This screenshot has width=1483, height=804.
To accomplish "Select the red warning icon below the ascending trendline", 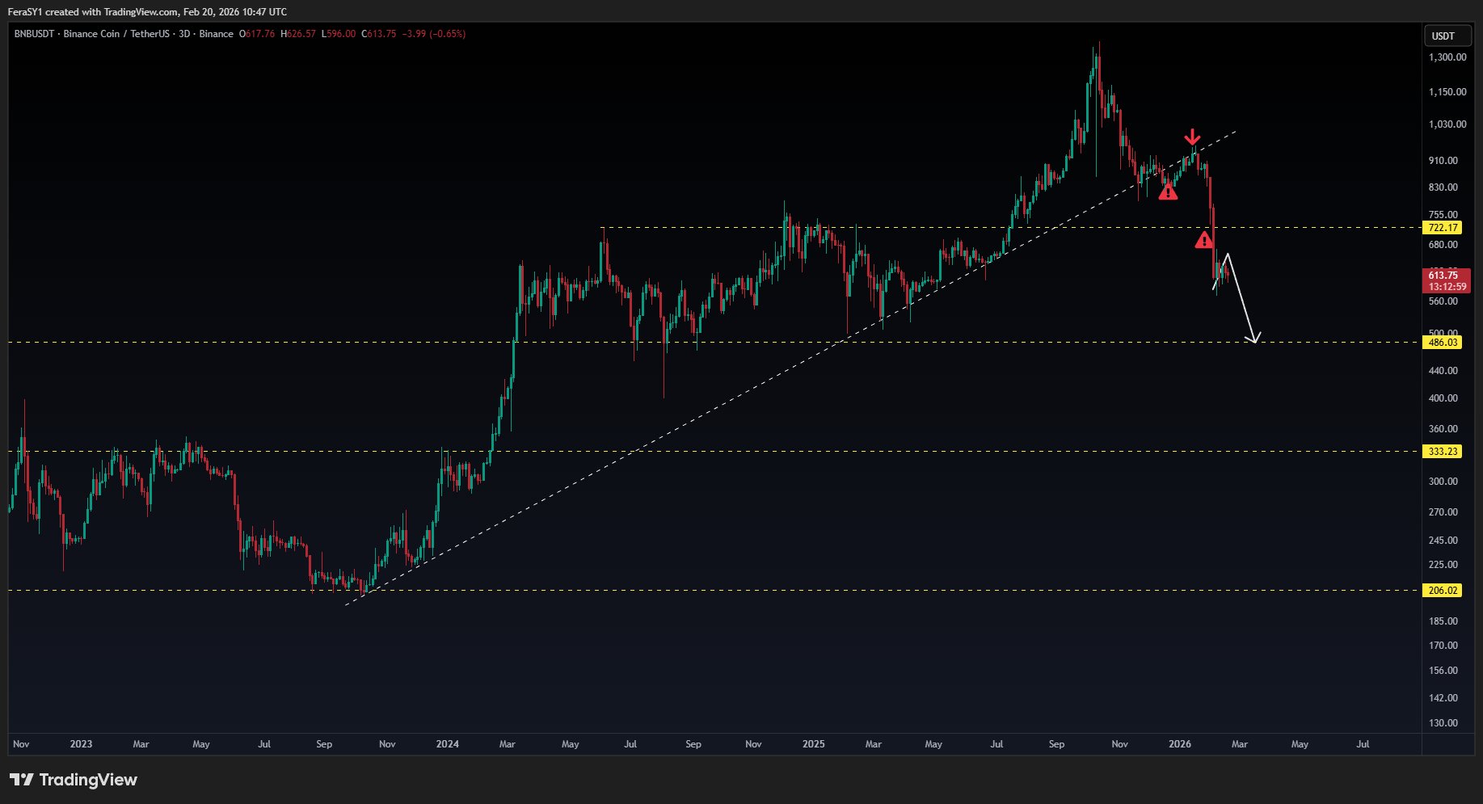I will (1168, 192).
